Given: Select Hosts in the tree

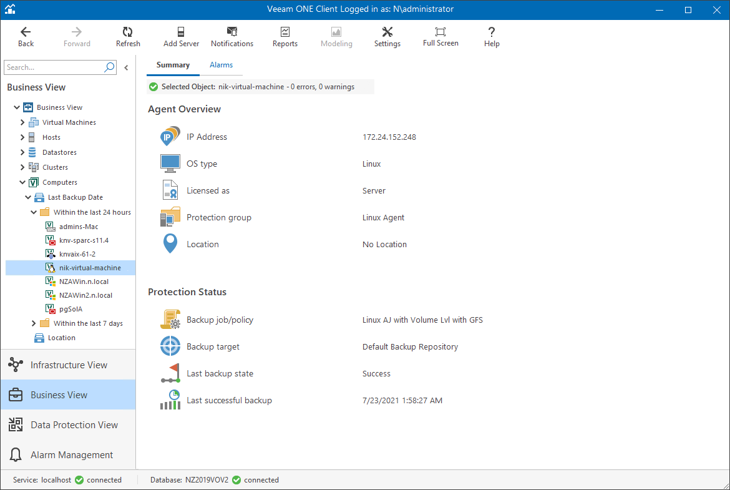Looking at the screenshot, I should click(x=51, y=137).
